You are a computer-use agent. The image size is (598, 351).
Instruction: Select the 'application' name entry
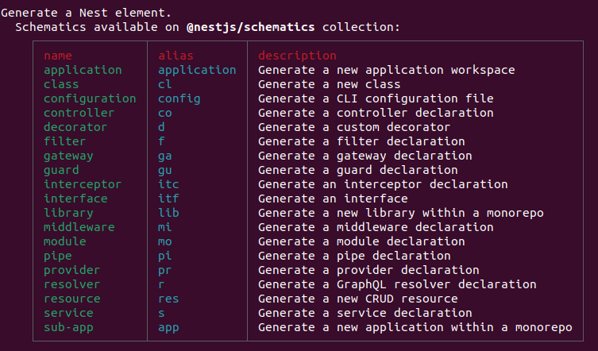[x=83, y=70]
